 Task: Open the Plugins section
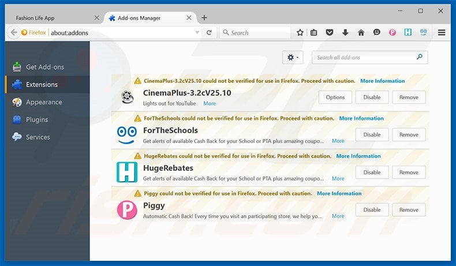pyautogui.click(x=47, y=119)
